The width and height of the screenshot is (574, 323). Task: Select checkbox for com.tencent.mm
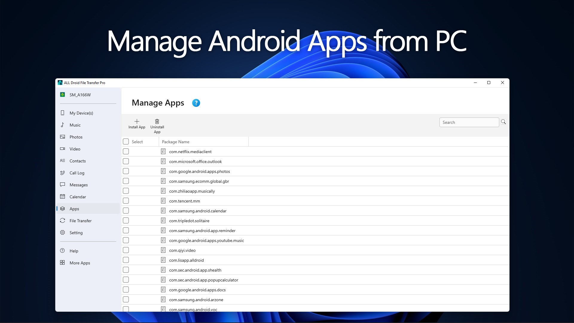click(x=126, y=201)
